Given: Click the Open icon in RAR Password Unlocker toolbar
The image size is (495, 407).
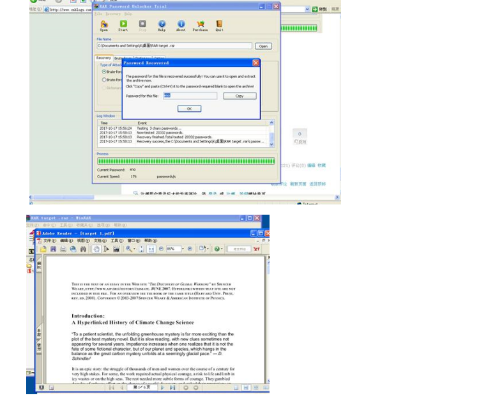Looking at the screenshot, I should click(104, 24).
